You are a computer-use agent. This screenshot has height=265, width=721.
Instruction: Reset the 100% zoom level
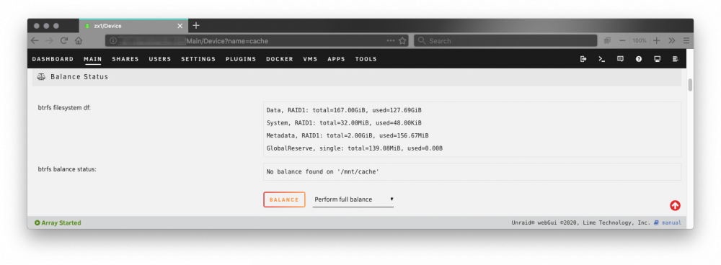click(x=639, y=40)
